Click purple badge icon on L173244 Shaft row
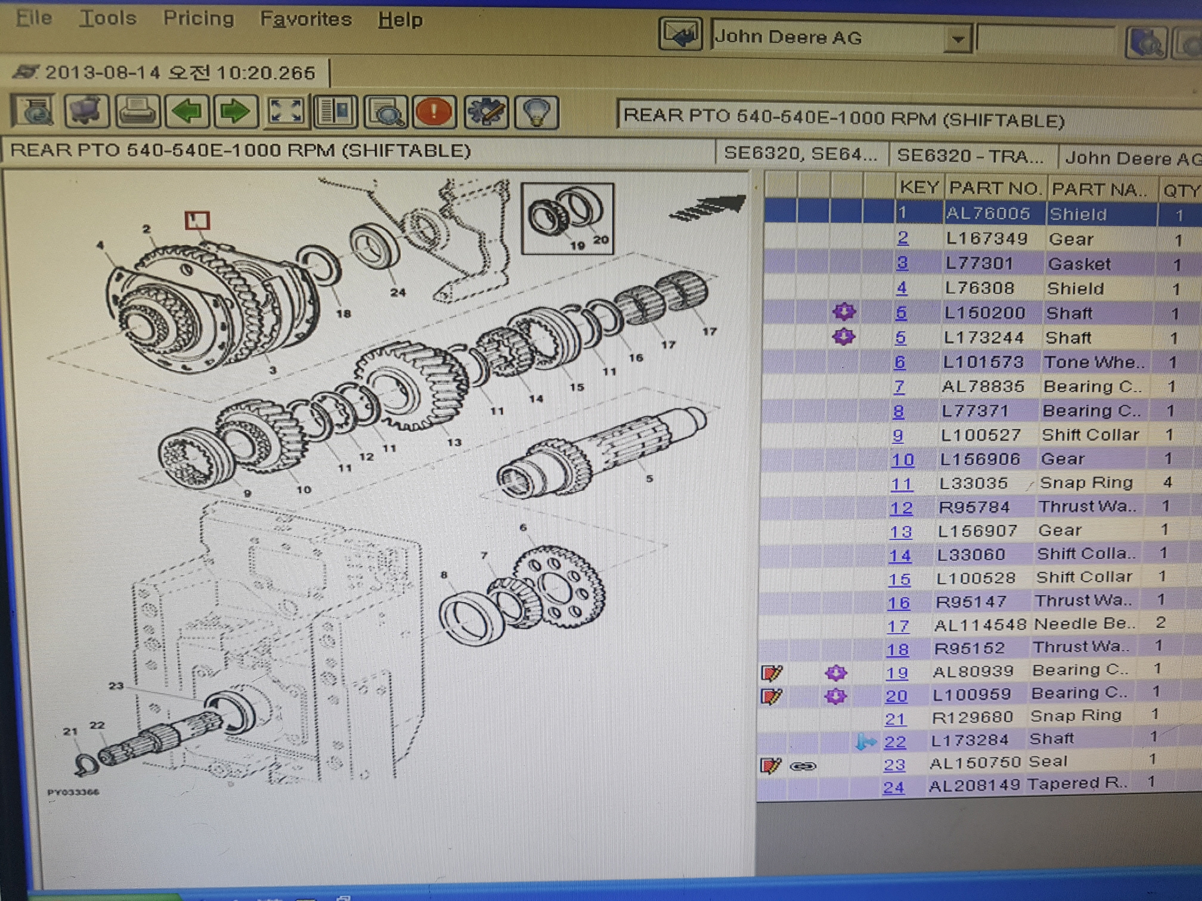 point(844,337)
